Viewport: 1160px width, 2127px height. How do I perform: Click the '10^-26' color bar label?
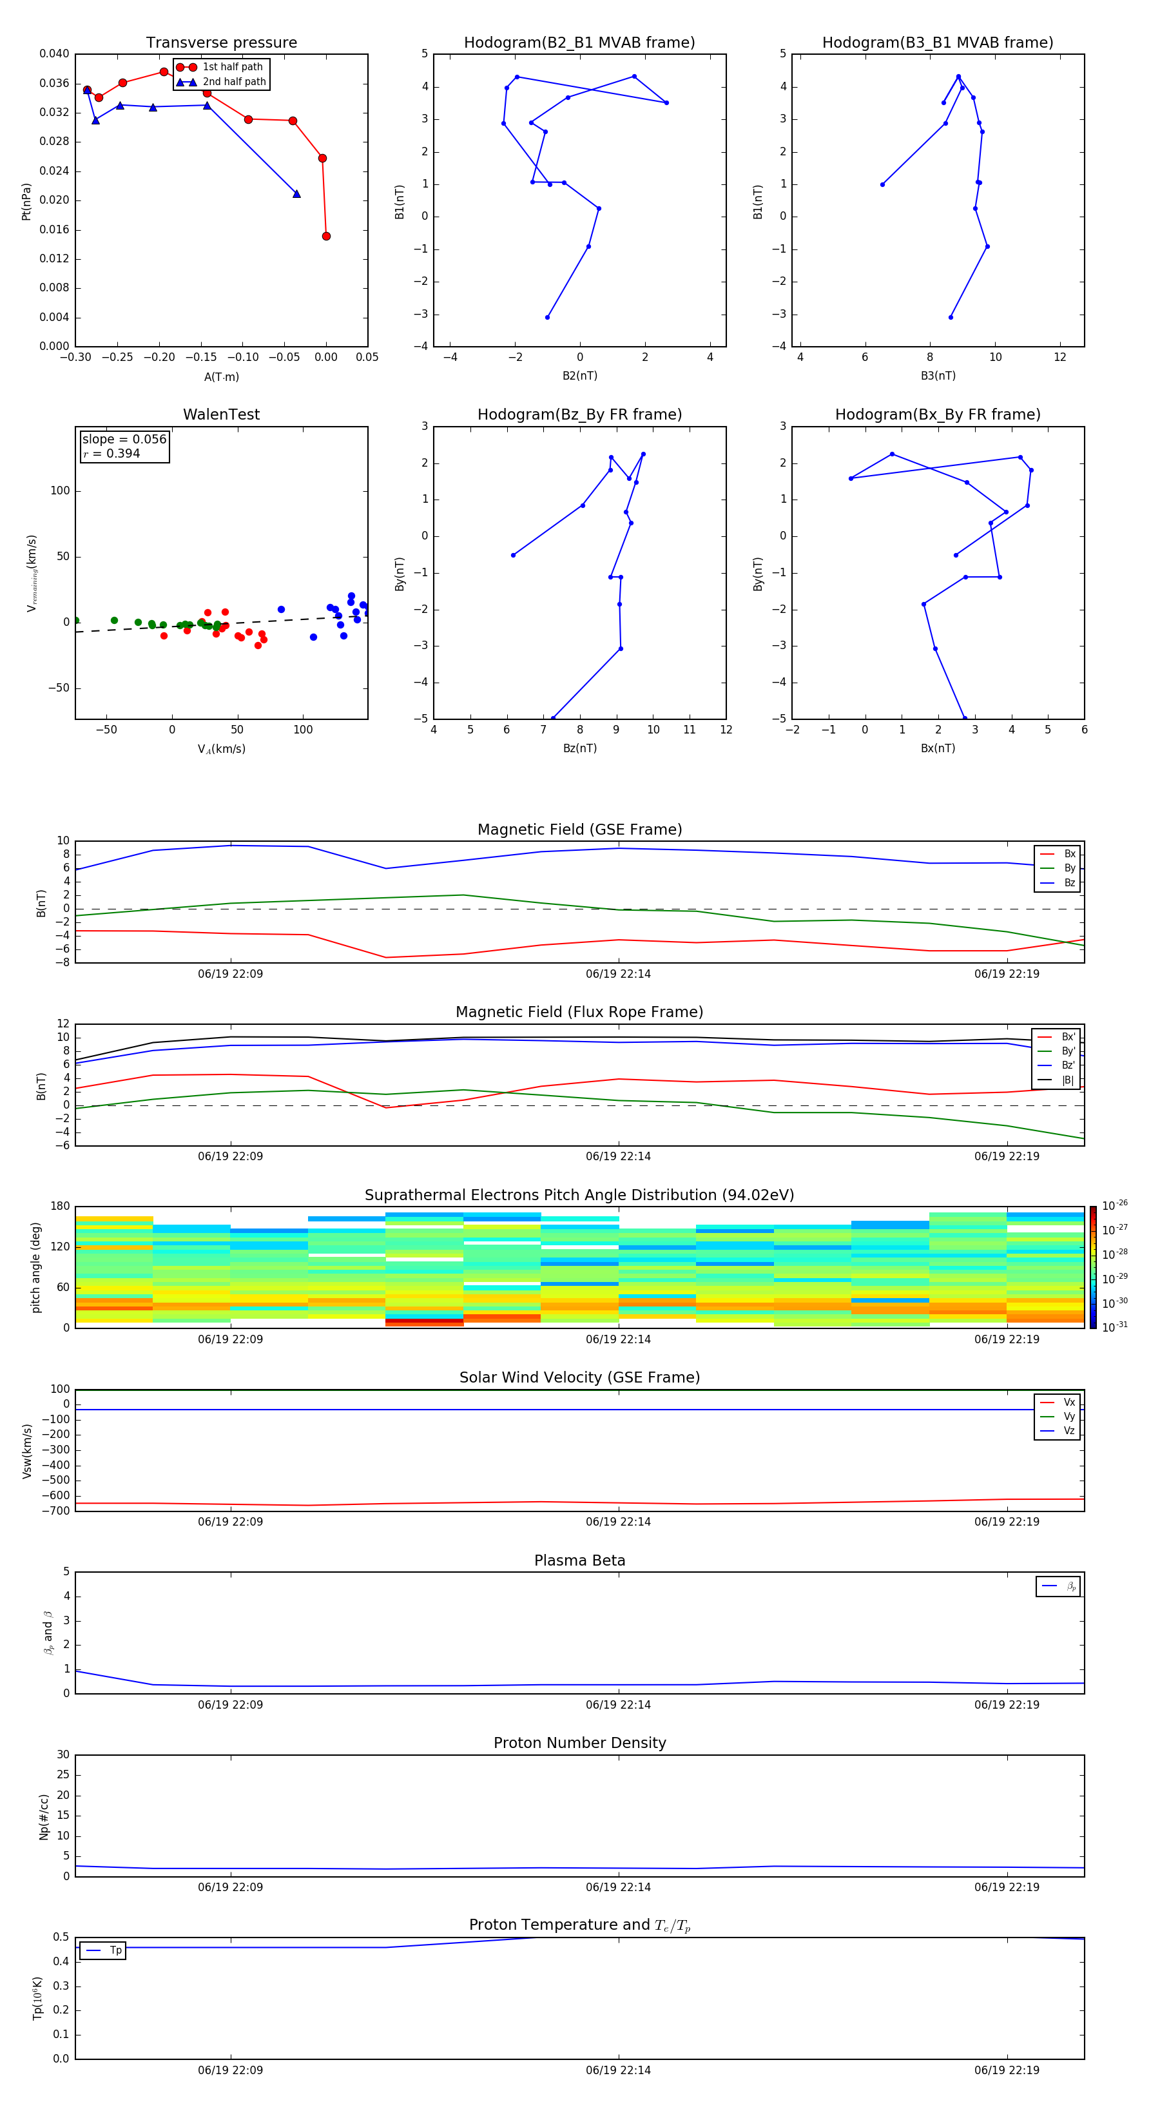pyautogui.click(x=1115, y=1205)
